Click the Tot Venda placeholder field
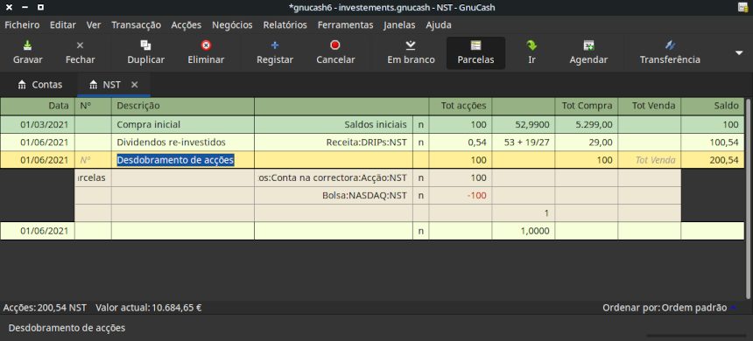 [650, 160]
